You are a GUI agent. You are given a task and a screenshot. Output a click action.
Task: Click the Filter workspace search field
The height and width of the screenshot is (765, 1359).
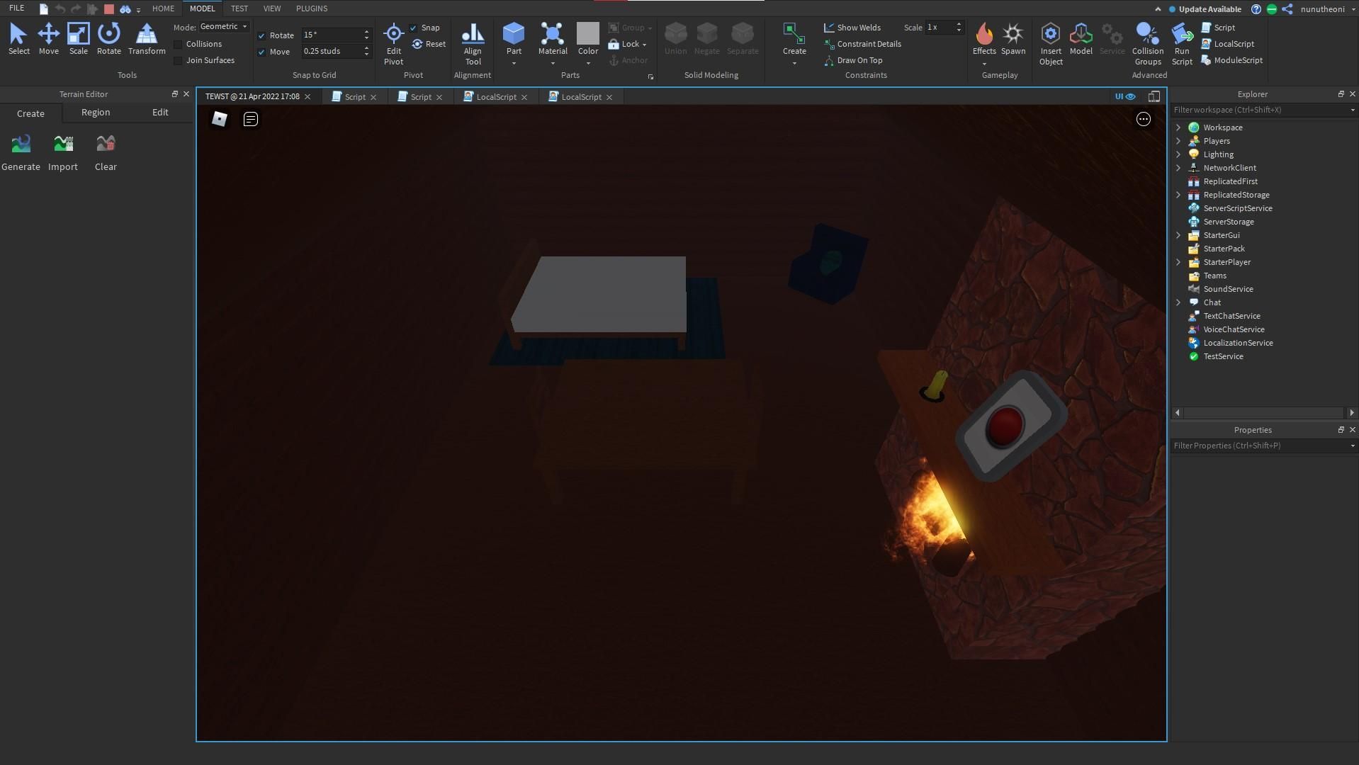(1261, 110)
